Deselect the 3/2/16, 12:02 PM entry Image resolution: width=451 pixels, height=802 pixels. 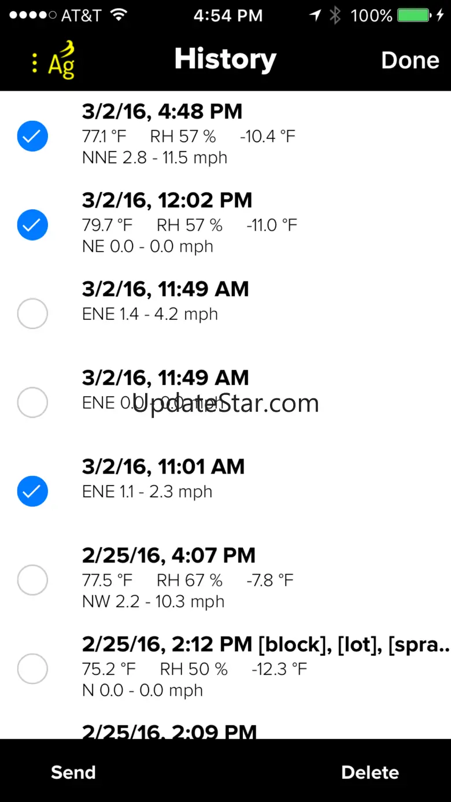coord(32,225)
